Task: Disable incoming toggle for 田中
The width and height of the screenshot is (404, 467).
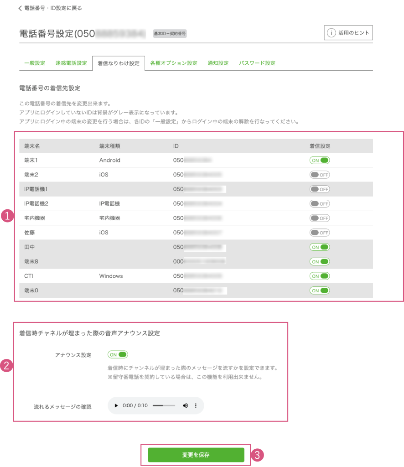Action: pos(319,247)
